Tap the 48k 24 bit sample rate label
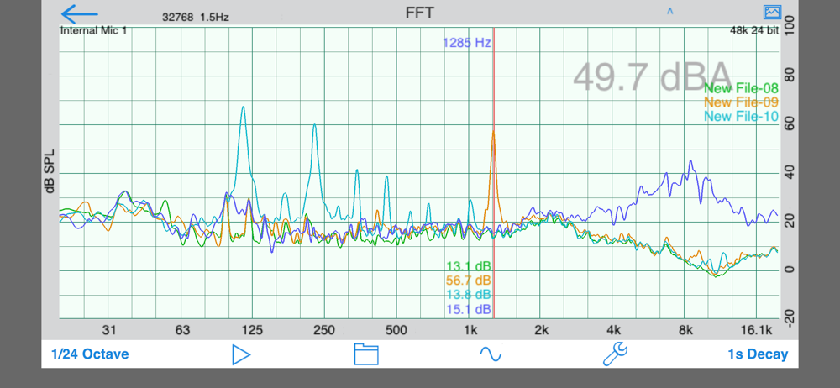The height and width of the screenshot is (388, 840). (754, 30)
